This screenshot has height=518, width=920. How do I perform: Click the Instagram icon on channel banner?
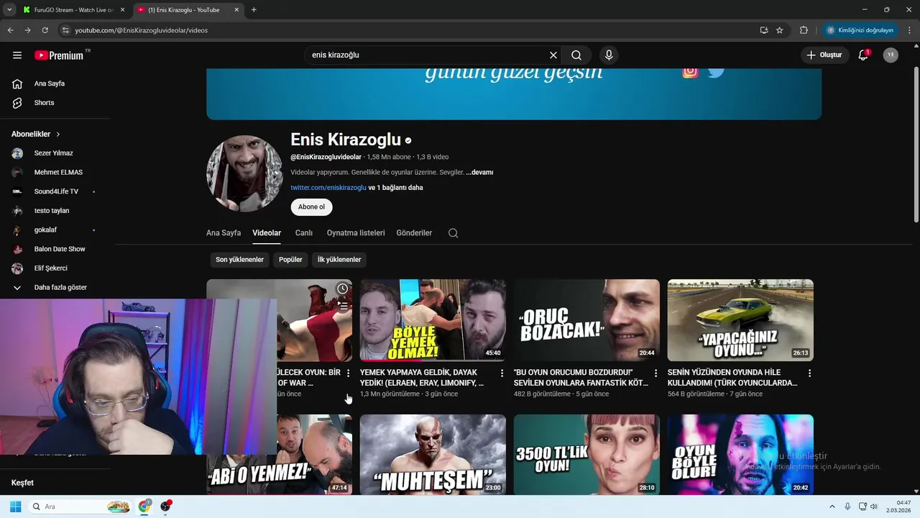[x=690, y=71]
